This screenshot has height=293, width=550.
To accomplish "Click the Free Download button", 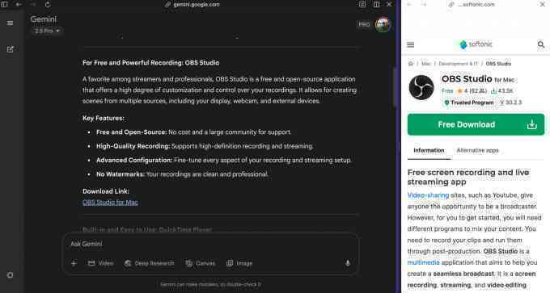I will point(476,124).
